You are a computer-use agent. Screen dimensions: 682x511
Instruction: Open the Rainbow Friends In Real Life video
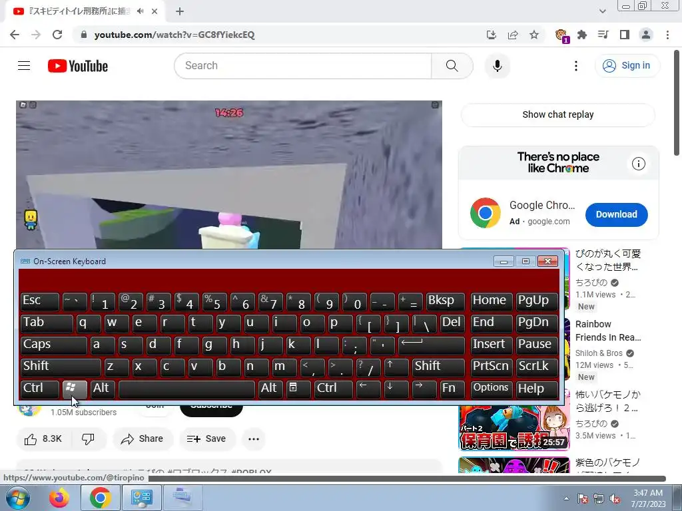[x=608, y=331]
